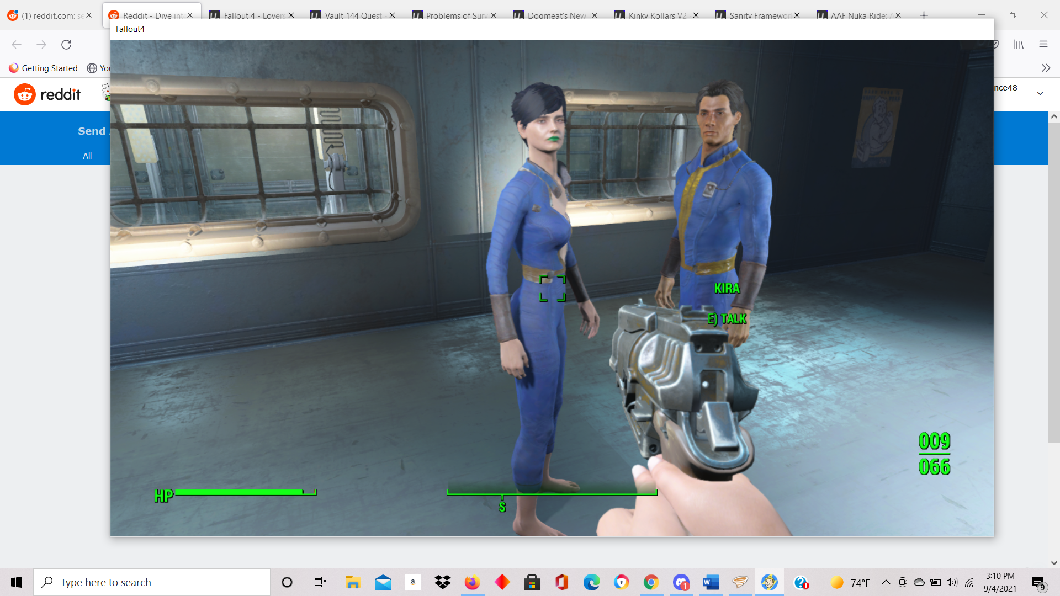Open Cortana from the taskbar
Screen dimensions: 1060x596
point(287,582)
